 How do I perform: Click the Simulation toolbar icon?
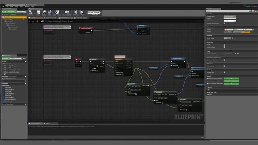tap(75, 12)
